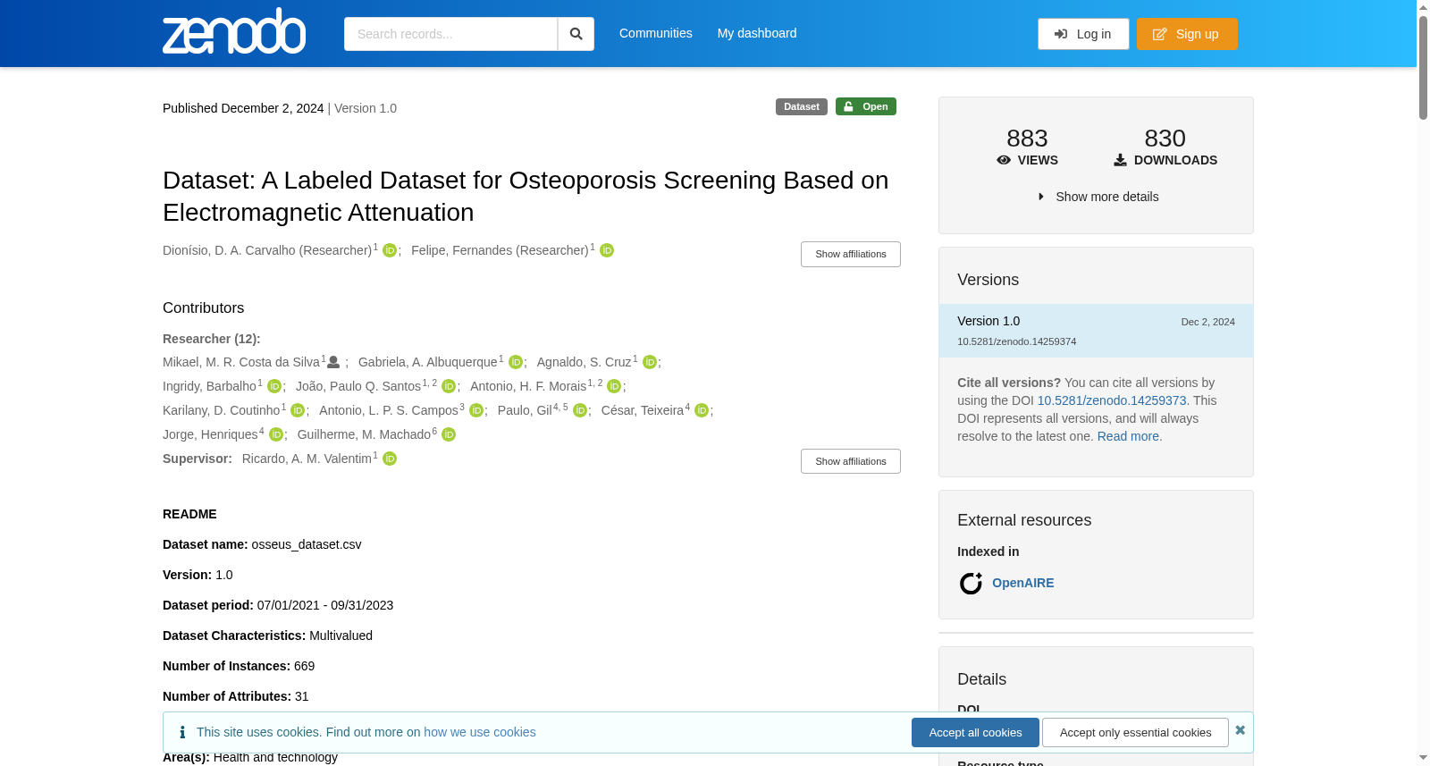Show affiliations for the authors
The image size is (1430, 766).
click(851, 254)
